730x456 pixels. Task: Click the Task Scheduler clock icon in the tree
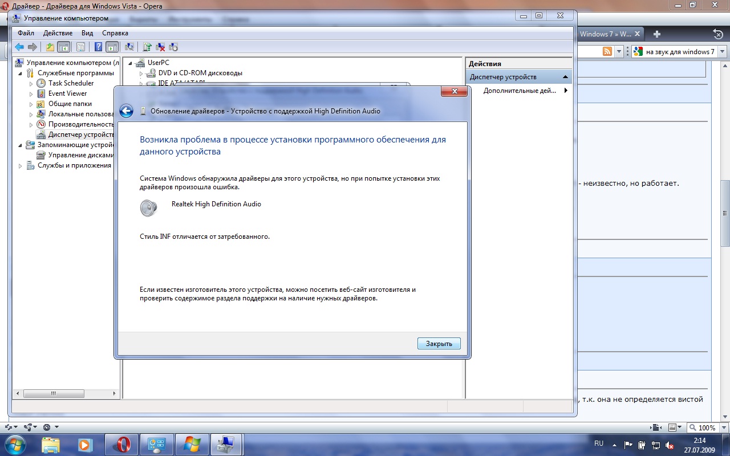tap(41, 83)
